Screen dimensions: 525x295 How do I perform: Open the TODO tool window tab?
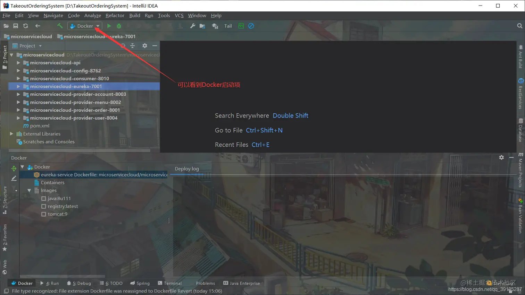tap(111, 283)
